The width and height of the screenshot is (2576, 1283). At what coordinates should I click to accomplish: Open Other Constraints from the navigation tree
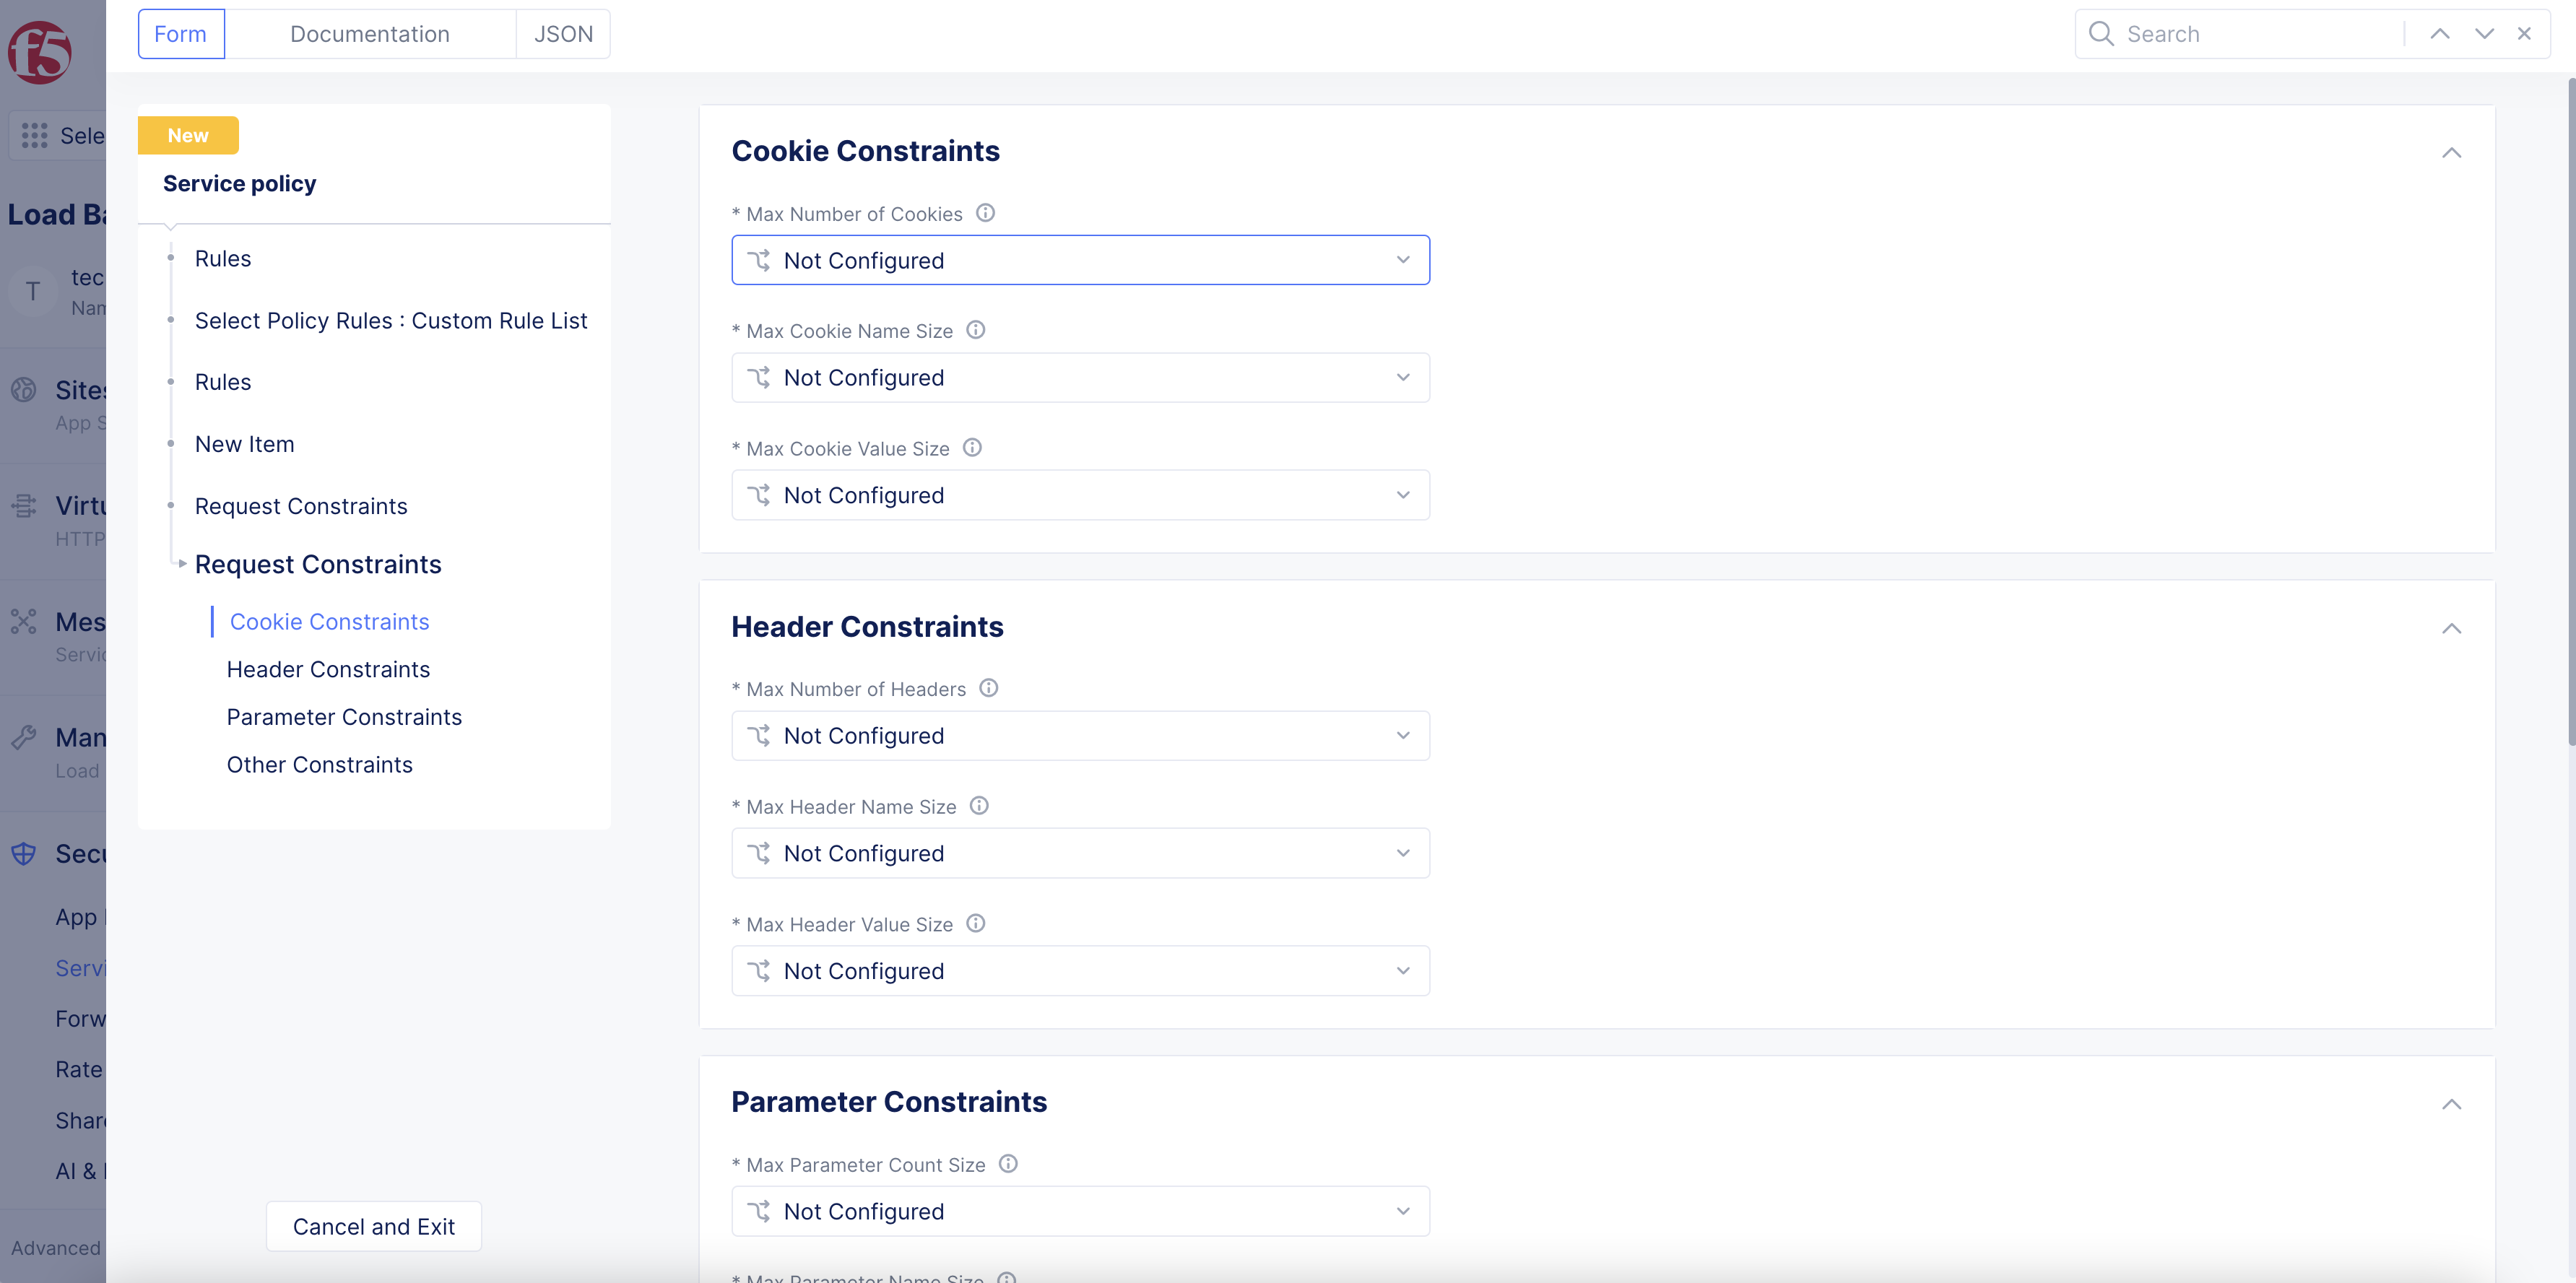(320, 764)
